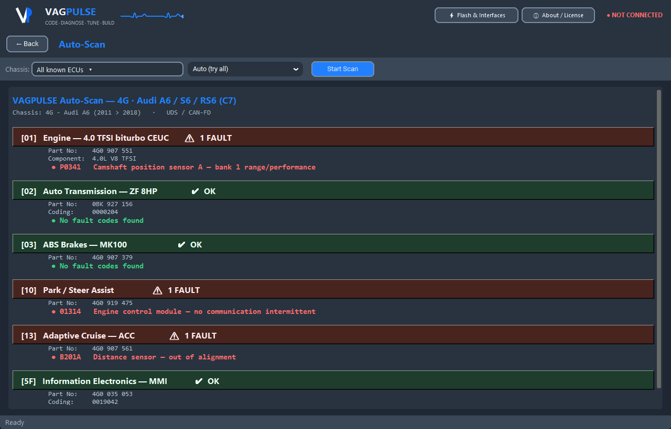This screenshot has width=671, height=429.
Task: Click the Ready status bar text
Action: [15, 423]
